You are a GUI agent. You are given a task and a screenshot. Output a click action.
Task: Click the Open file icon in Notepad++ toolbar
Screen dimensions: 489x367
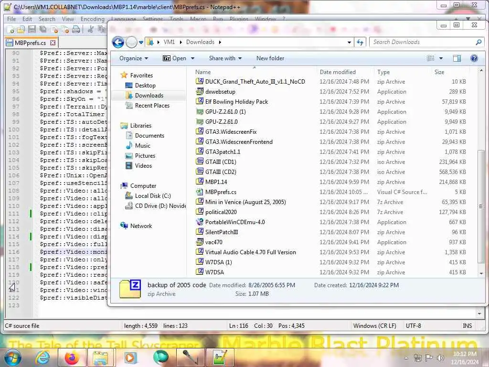pos(21,30)
